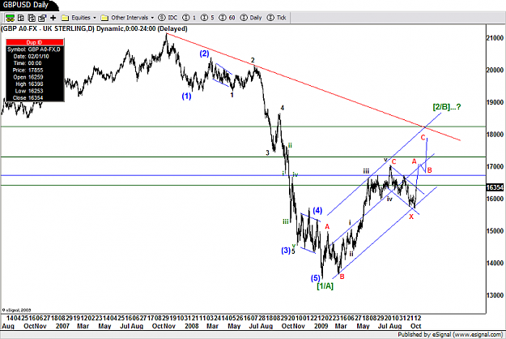506x339 pixels.
Task: Click the Date 02/01/10 row
Action: [35, 56]
